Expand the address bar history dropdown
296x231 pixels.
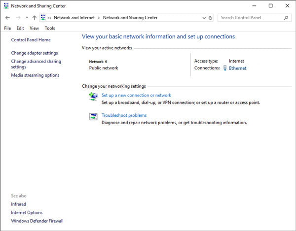(204, 18)
